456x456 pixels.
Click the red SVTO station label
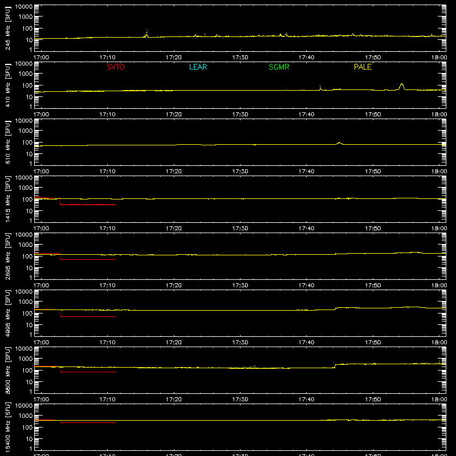tap(116, 67)
